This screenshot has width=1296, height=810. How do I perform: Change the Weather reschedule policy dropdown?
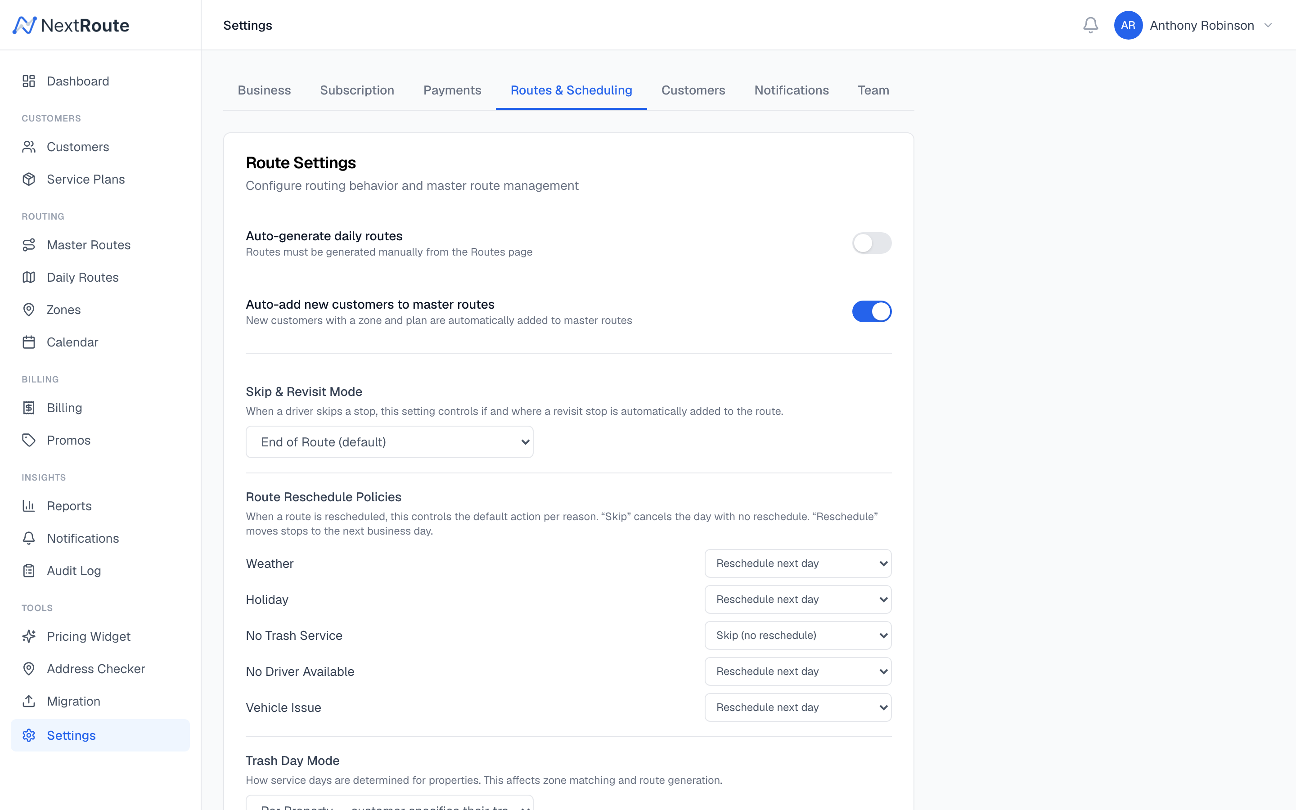coord(797,563)
